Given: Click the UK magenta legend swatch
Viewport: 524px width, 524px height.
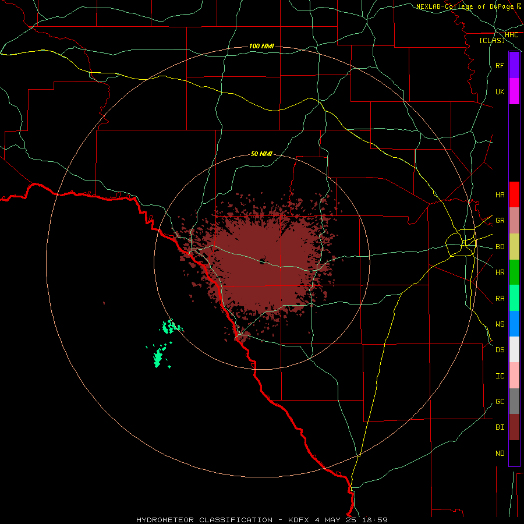Looking at the screenshot, I should (514, 91).
